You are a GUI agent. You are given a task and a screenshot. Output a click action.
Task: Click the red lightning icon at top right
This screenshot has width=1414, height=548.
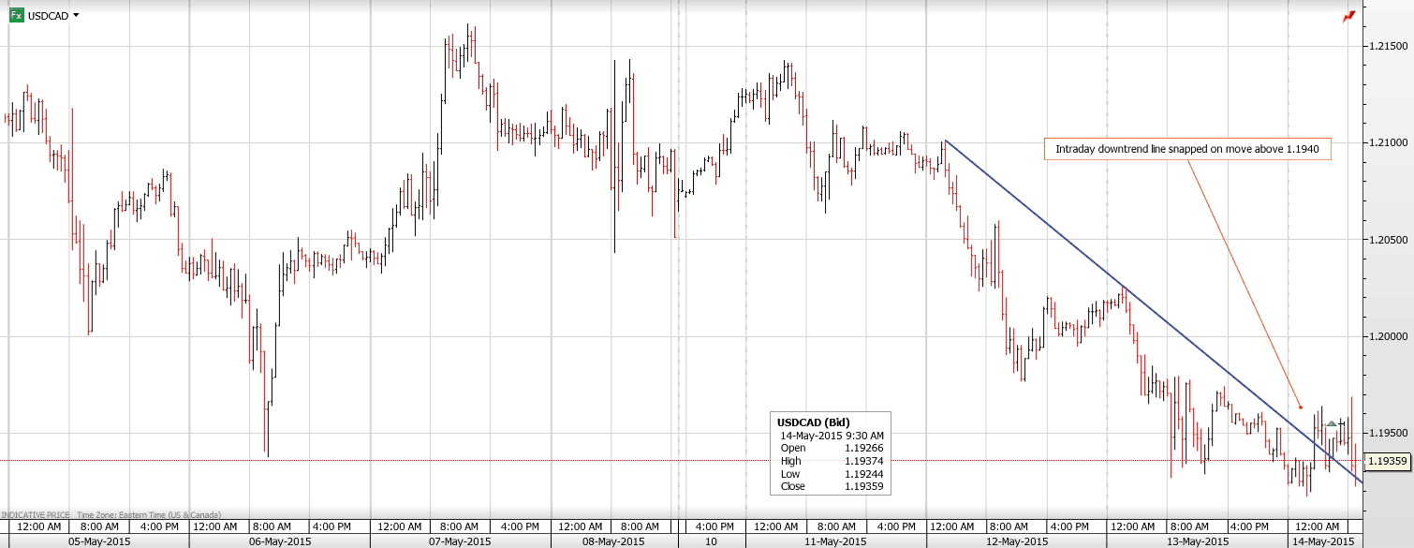coord(1348,16)
